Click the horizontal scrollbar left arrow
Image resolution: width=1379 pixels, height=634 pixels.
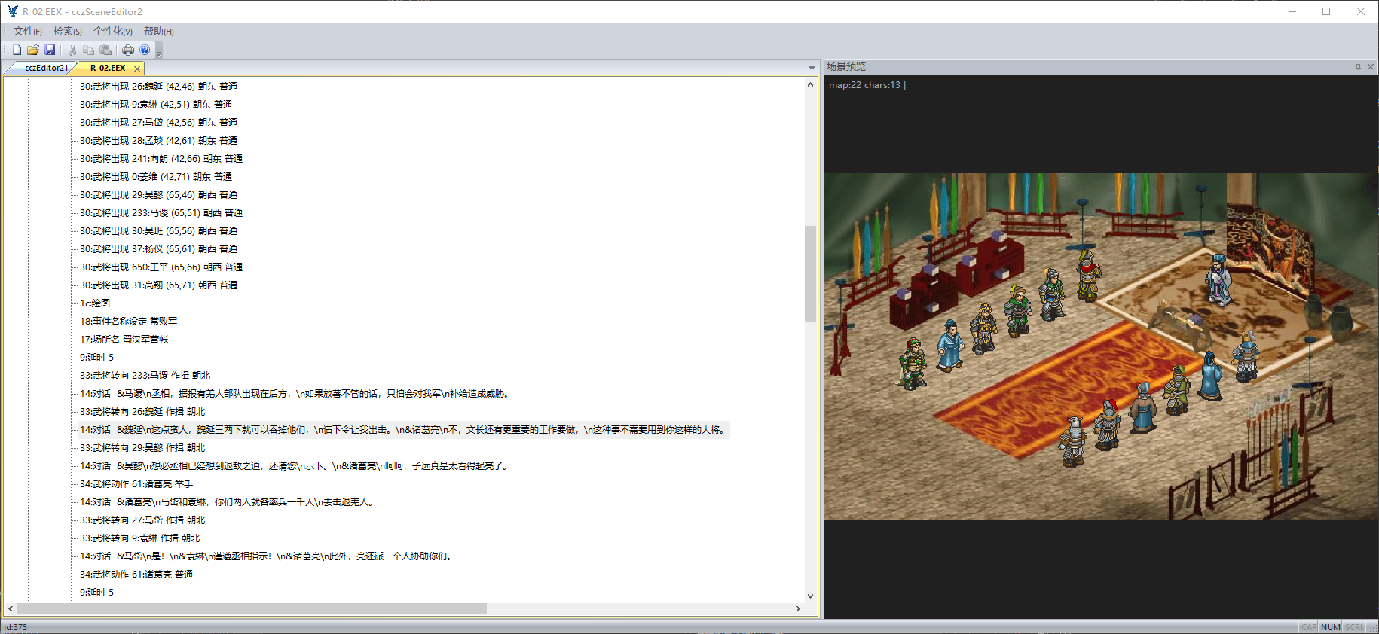(x=11, y=608)
